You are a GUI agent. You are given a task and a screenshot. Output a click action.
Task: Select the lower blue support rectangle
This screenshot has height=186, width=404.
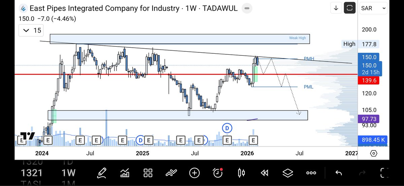178,115
